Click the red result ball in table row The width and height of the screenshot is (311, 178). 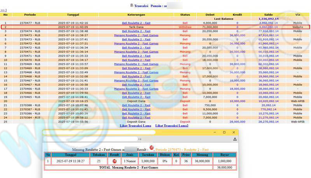[115, 161]
